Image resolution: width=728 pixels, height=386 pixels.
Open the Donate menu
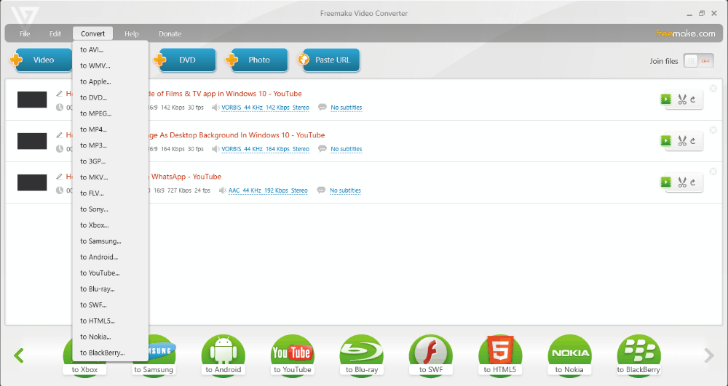tap(170, 34)
